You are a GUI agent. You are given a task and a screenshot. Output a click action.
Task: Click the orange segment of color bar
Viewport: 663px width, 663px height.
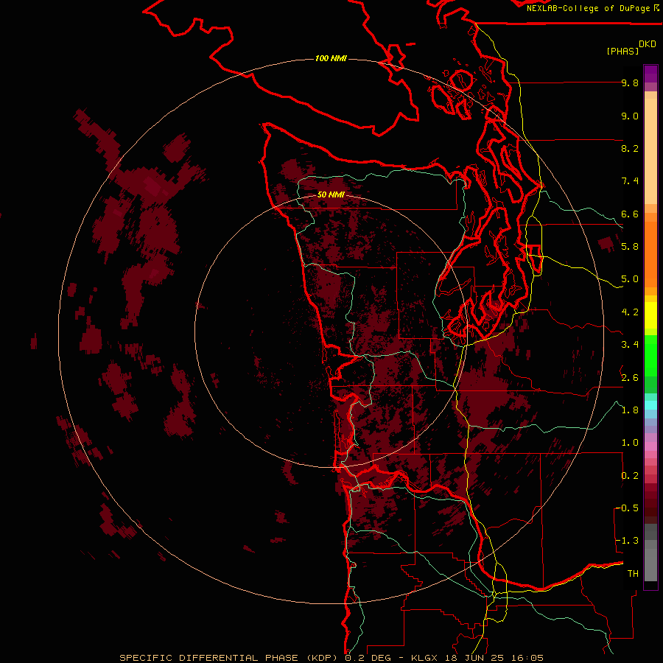(650, 253)
